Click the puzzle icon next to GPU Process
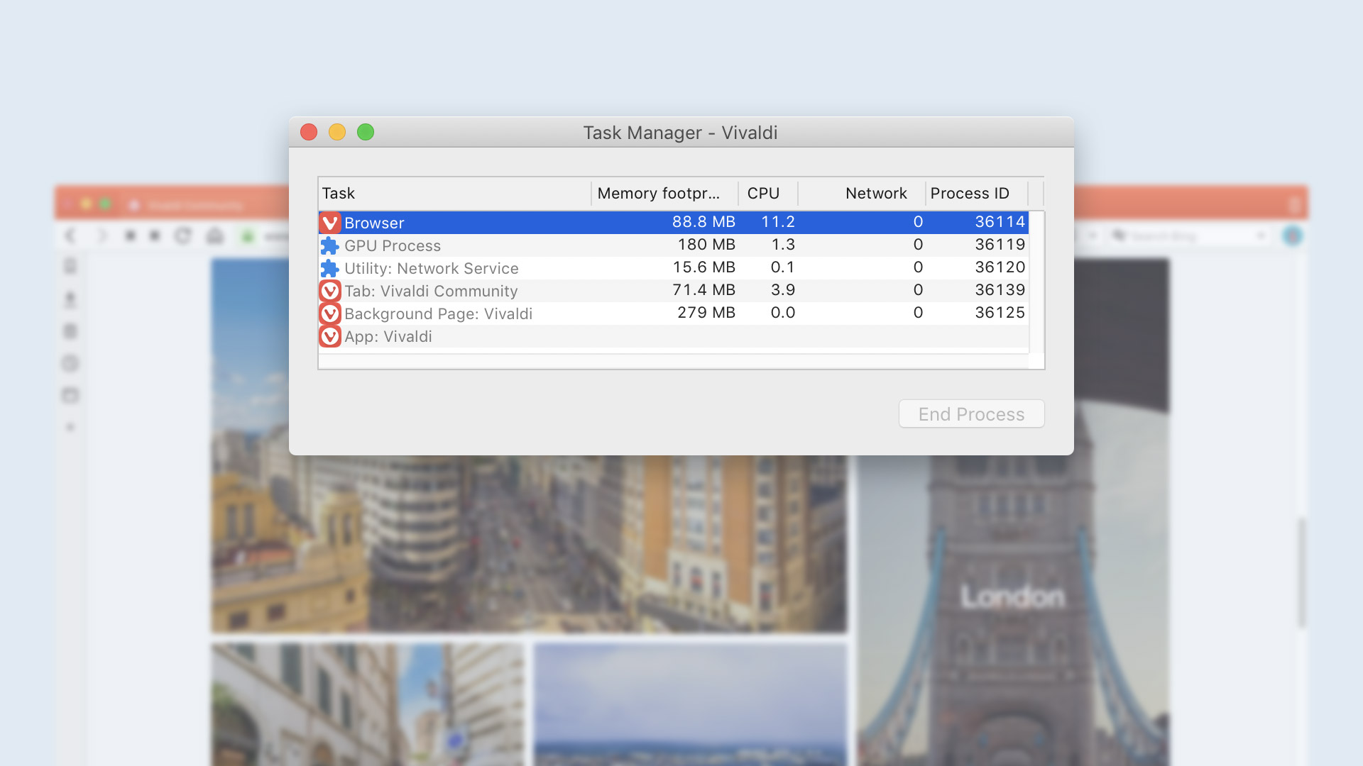The height and width of the screenshot is (766, 1363). 329,245
